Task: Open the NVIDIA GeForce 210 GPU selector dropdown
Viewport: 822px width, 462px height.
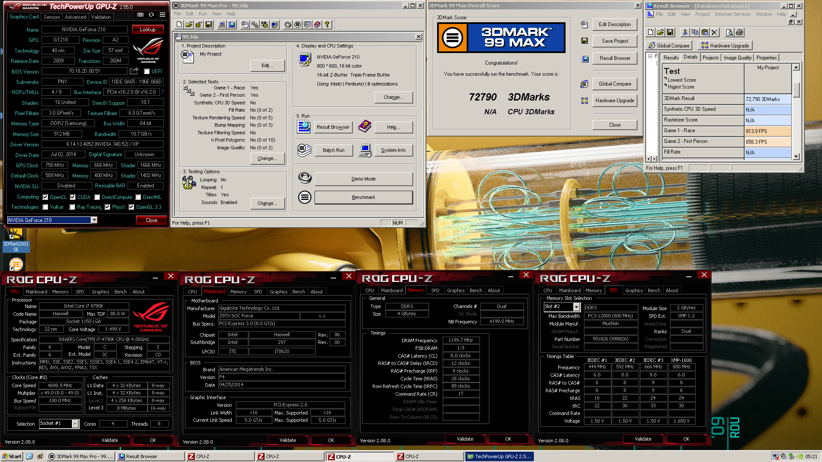Action: [x=94, y=220]
